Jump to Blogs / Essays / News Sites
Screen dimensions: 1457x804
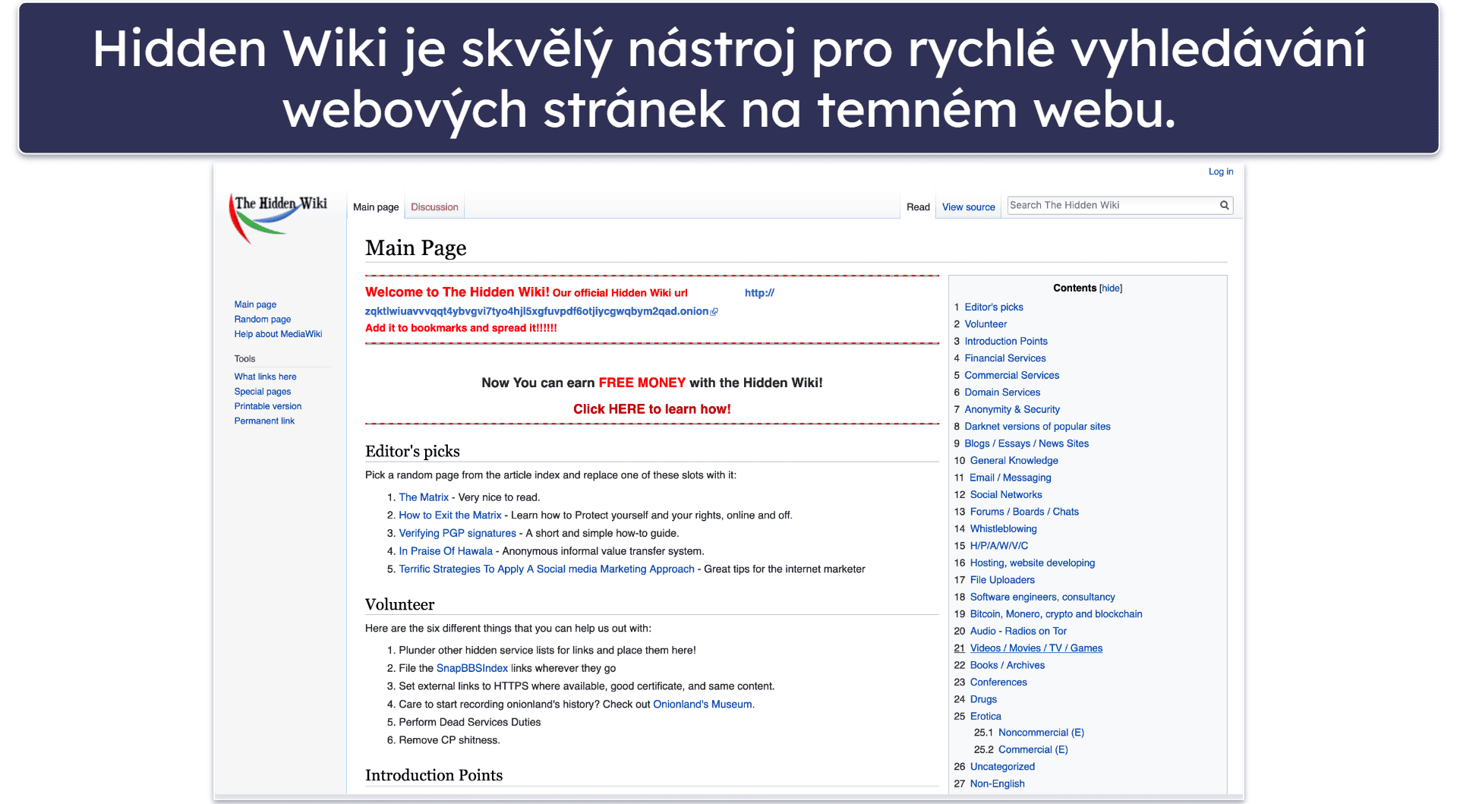(1027, 444)
